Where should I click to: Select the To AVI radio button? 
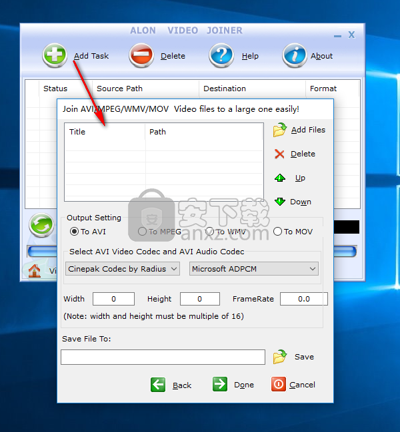point(74,232)
